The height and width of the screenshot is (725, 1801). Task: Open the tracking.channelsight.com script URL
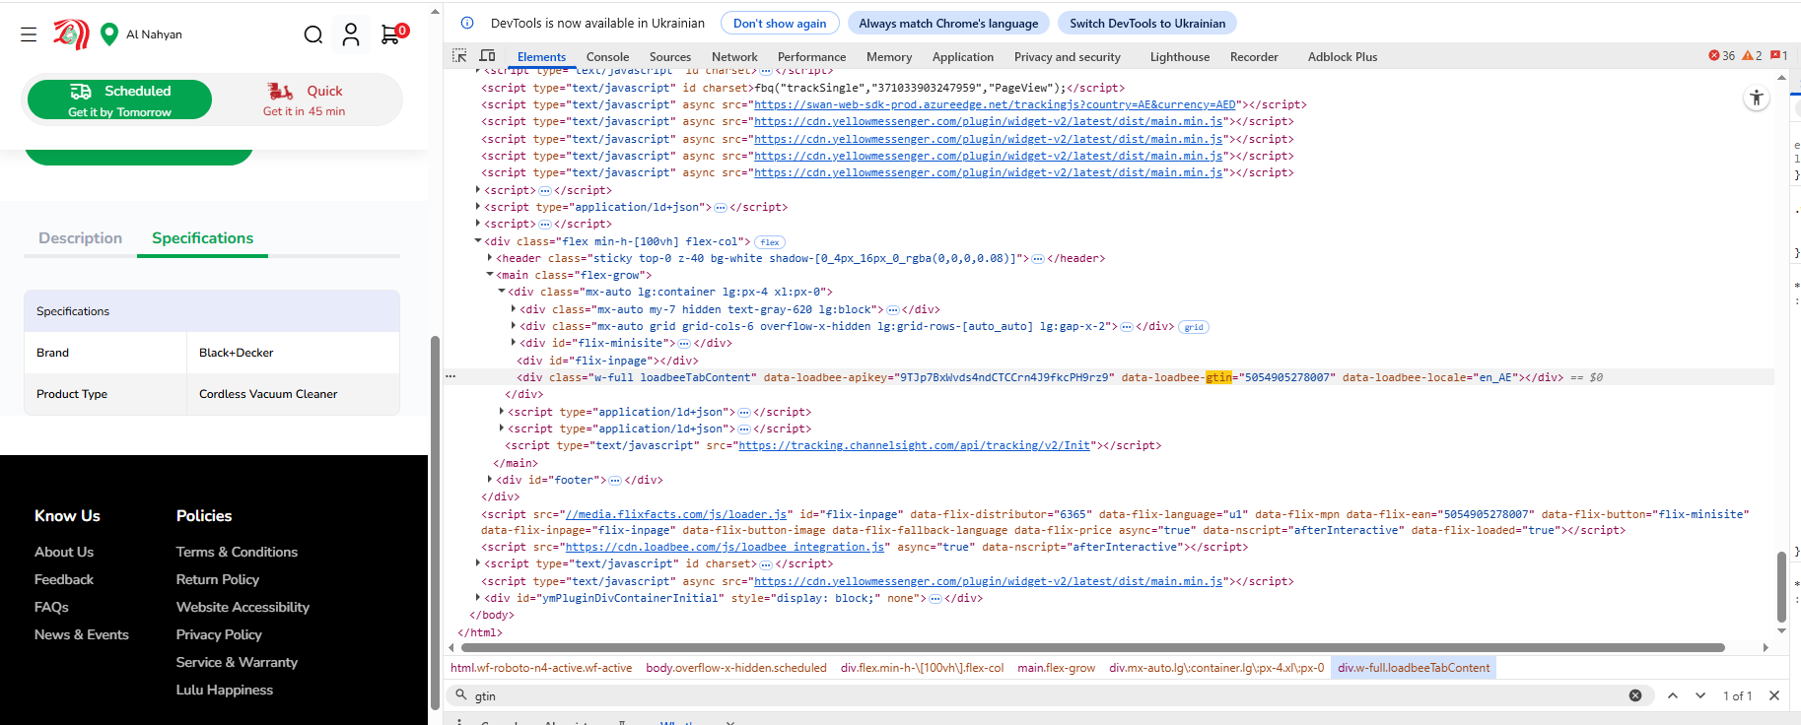(x=915, y=446)
